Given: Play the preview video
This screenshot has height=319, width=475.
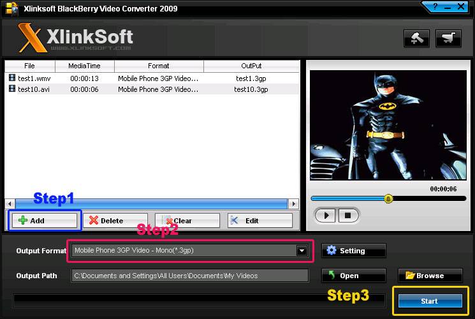Looking at the screenshot, I should pos(325,215).
